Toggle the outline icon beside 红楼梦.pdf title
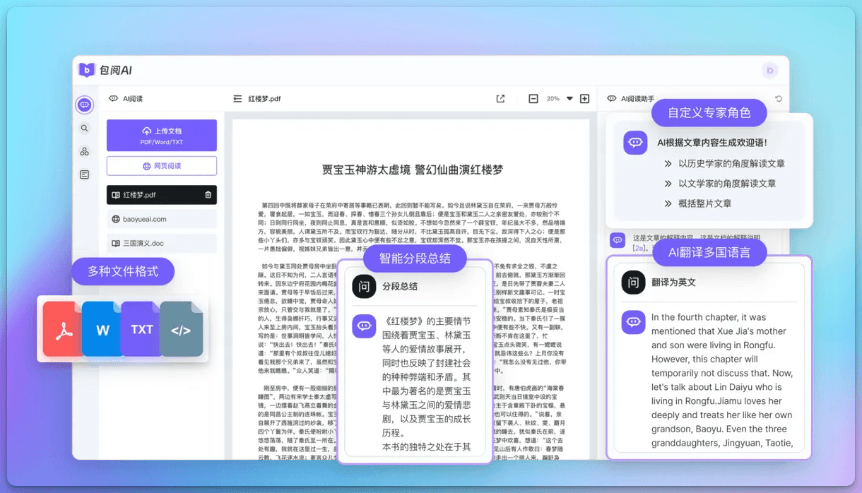The width and height of the screenshot is (862, 493). click(x=237, y=99)
